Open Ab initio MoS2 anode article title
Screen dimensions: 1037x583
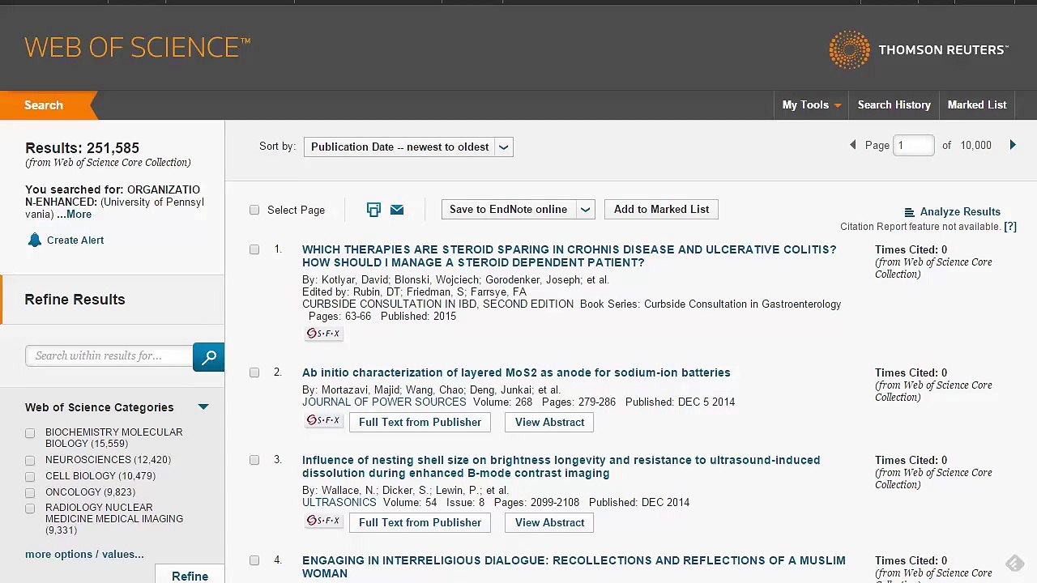pos(516,372)
